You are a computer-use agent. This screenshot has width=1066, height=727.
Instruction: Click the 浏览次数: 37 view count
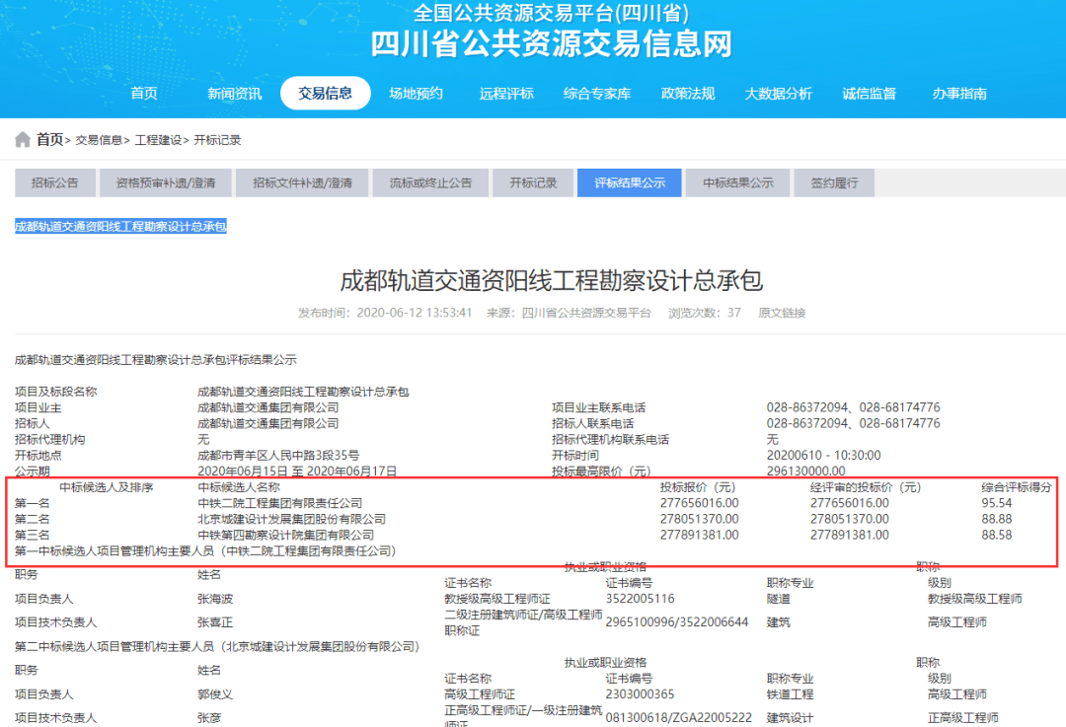pos(705,313)
